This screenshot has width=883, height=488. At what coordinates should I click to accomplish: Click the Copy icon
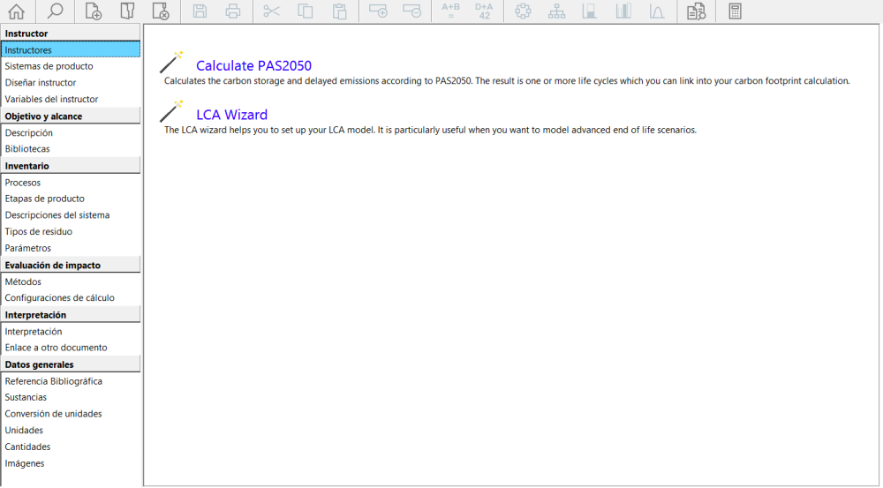coord(306,11)
